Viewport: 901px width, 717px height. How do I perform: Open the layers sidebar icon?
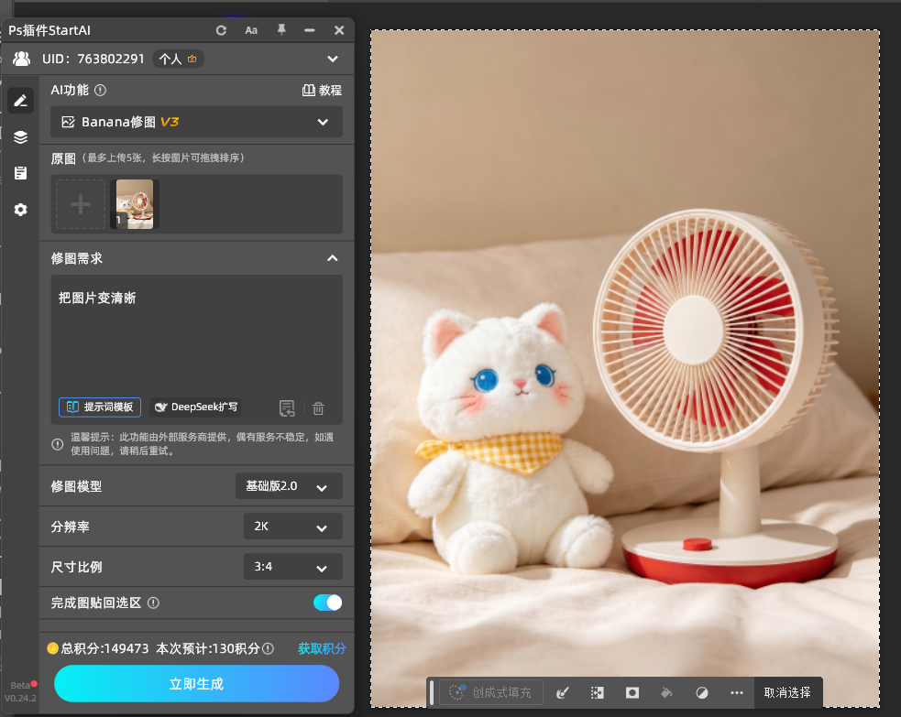tap(21, 137)
